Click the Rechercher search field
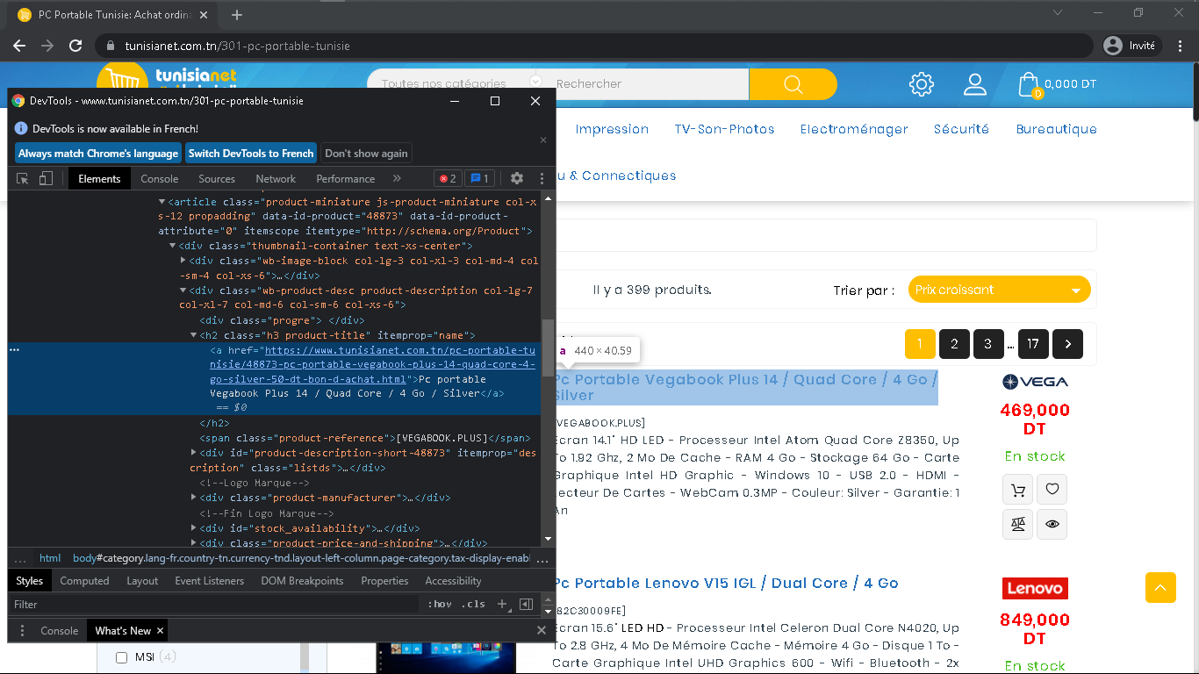 click(x=648, y=83)
